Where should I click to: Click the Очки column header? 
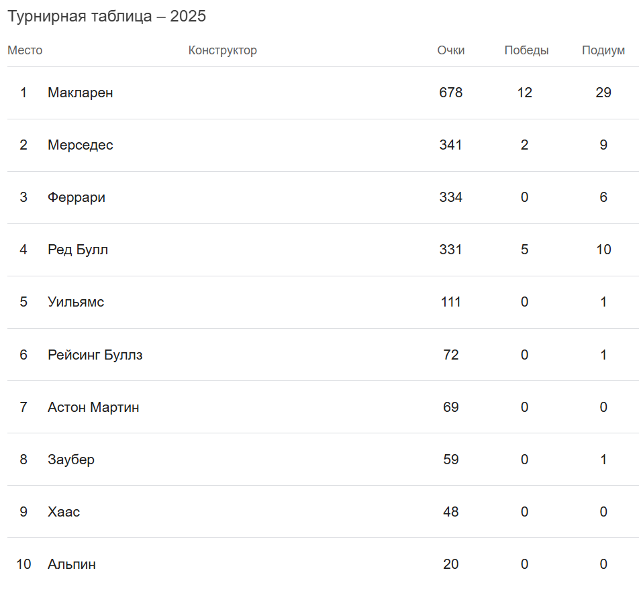[x=450, y=50]
